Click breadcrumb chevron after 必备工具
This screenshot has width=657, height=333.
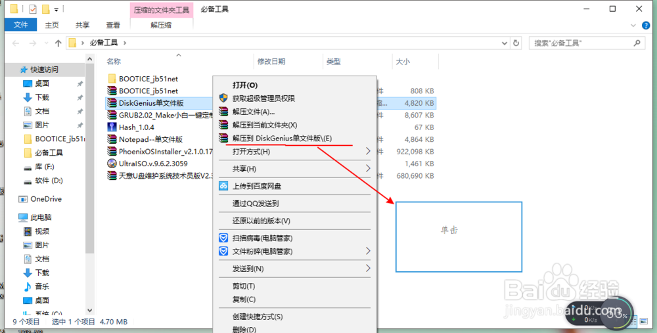(x=125, y=43)
